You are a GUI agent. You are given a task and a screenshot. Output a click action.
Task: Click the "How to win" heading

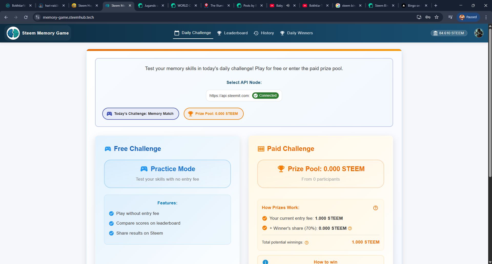[325, 262]
